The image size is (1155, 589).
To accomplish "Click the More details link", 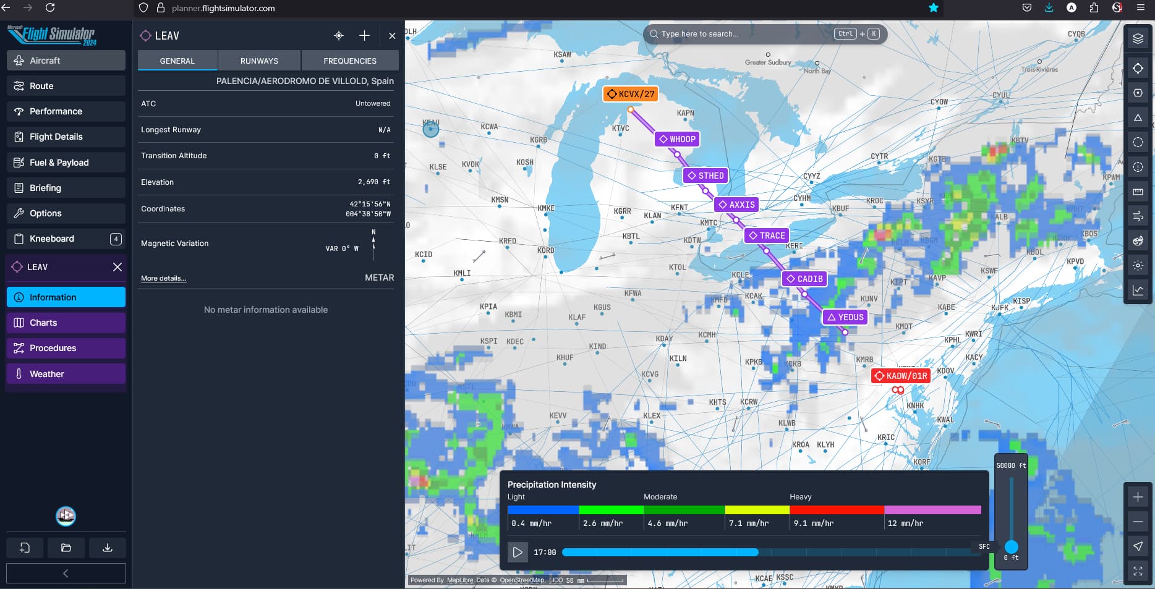I will (x=163, y=278).
